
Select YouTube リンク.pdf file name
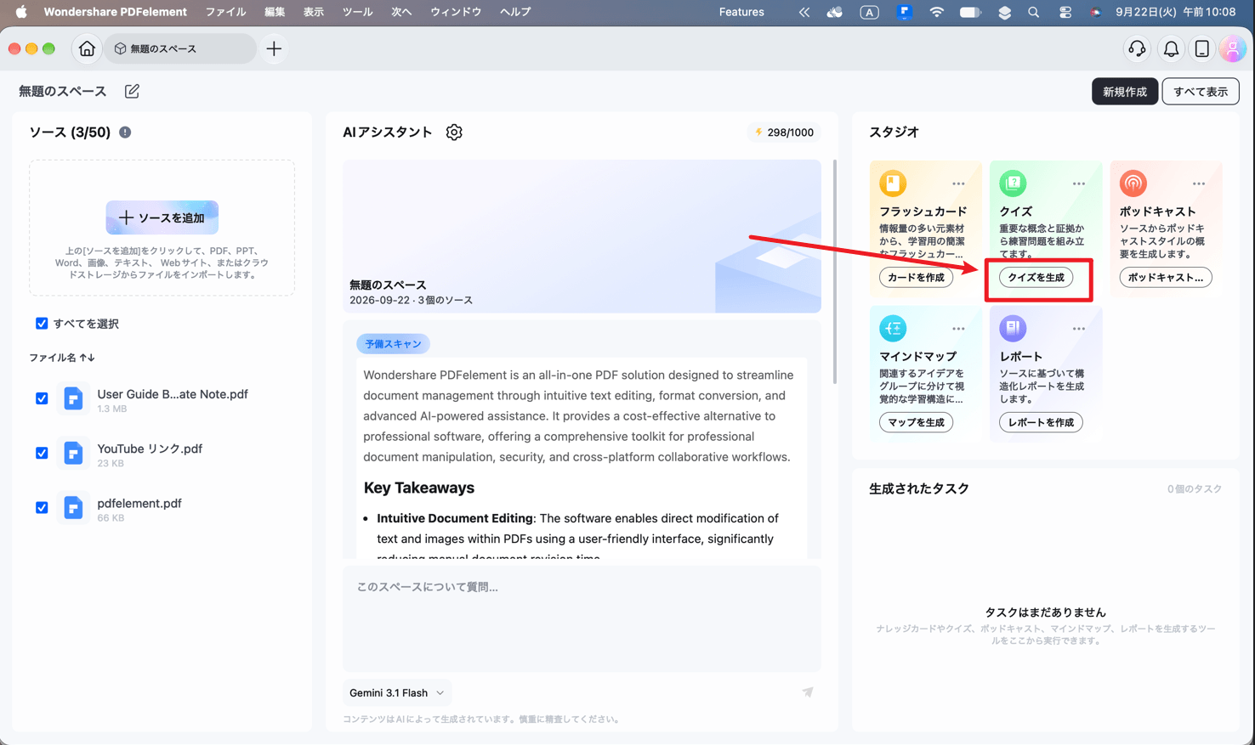click(150, 449)
